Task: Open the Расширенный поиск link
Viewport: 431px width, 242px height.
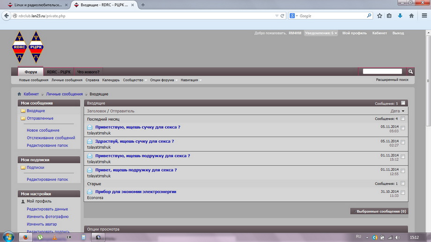Action: (x=392, y=80)
